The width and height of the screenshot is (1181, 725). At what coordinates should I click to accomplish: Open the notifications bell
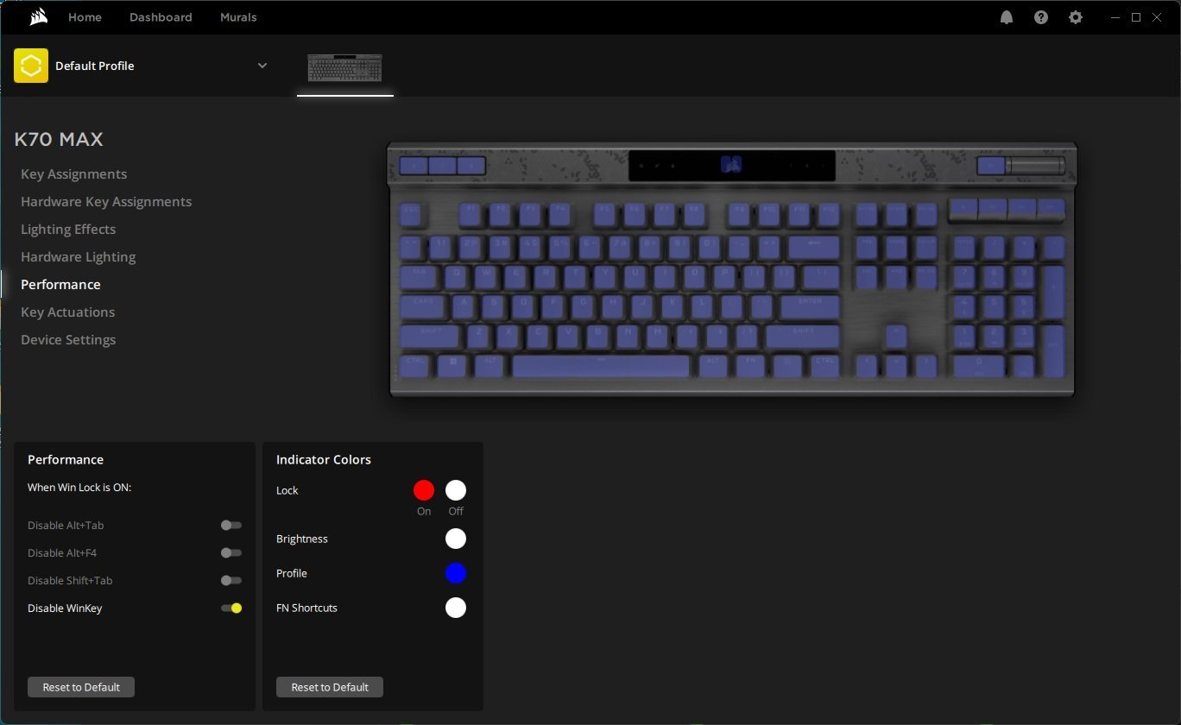pos(1007,17)
